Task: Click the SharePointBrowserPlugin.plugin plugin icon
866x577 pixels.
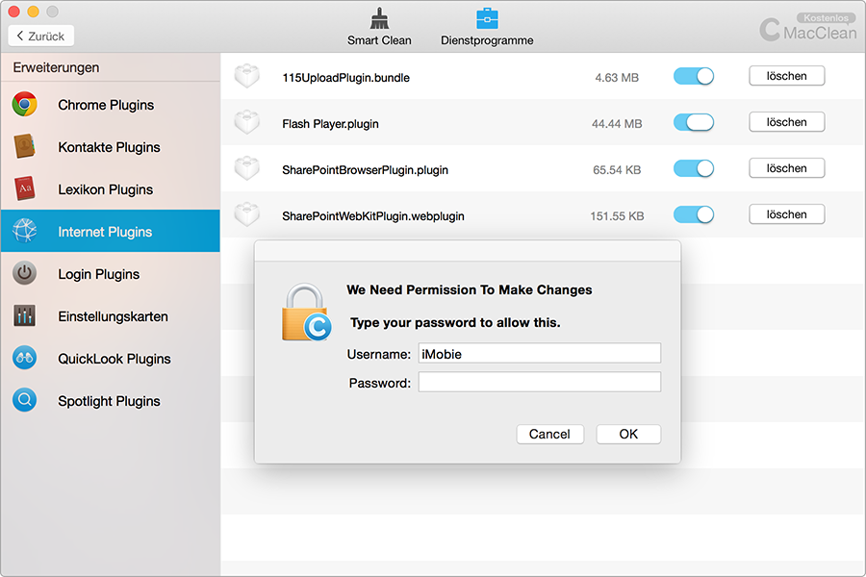Action: coord(247,168)
